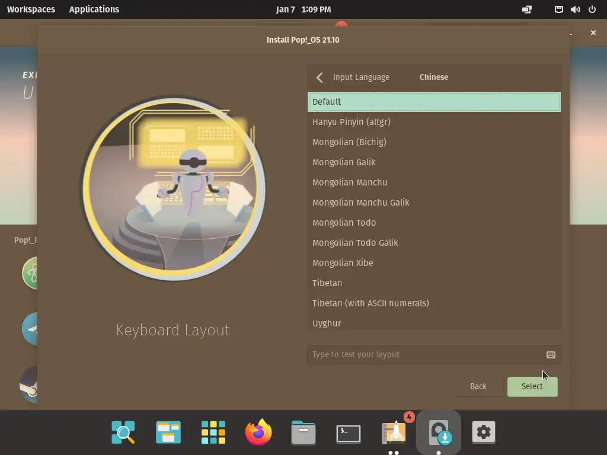
Task: Choose Uyghur layout
Action: tap(434, 322)
